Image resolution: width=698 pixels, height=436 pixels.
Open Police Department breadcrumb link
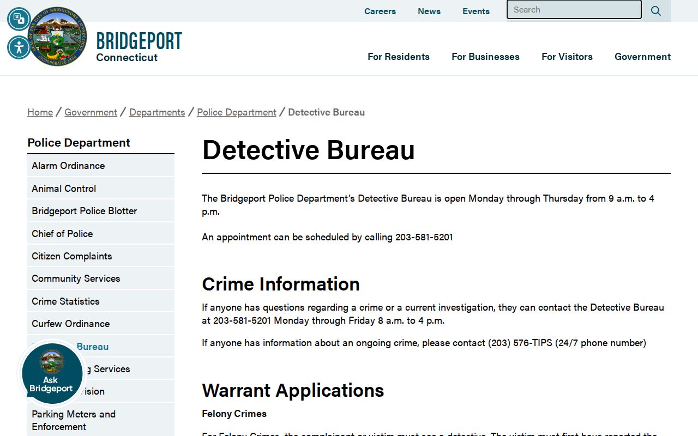237,112
